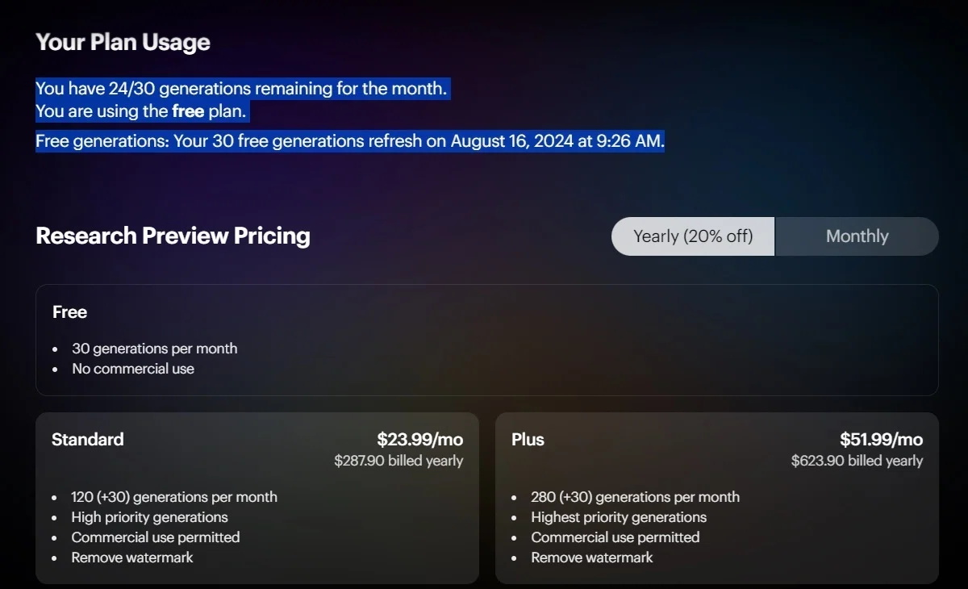Click High priority generations in Standard

pos(149,517)
